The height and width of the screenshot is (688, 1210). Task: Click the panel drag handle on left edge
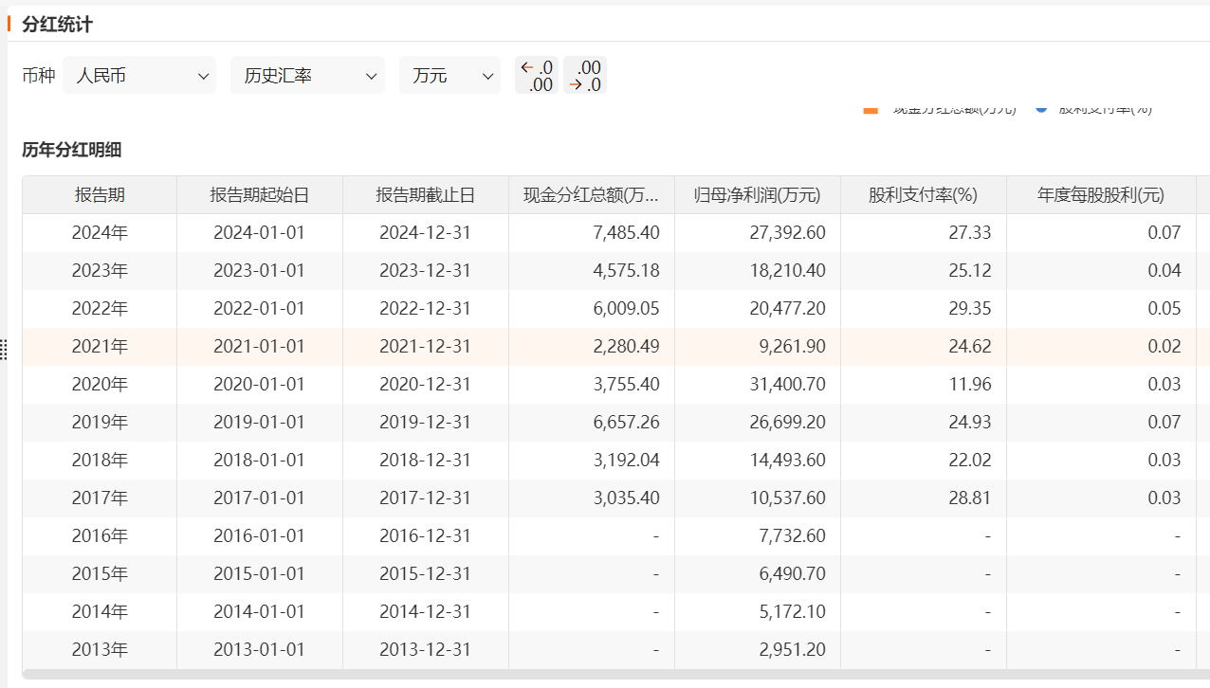(4, 349)
